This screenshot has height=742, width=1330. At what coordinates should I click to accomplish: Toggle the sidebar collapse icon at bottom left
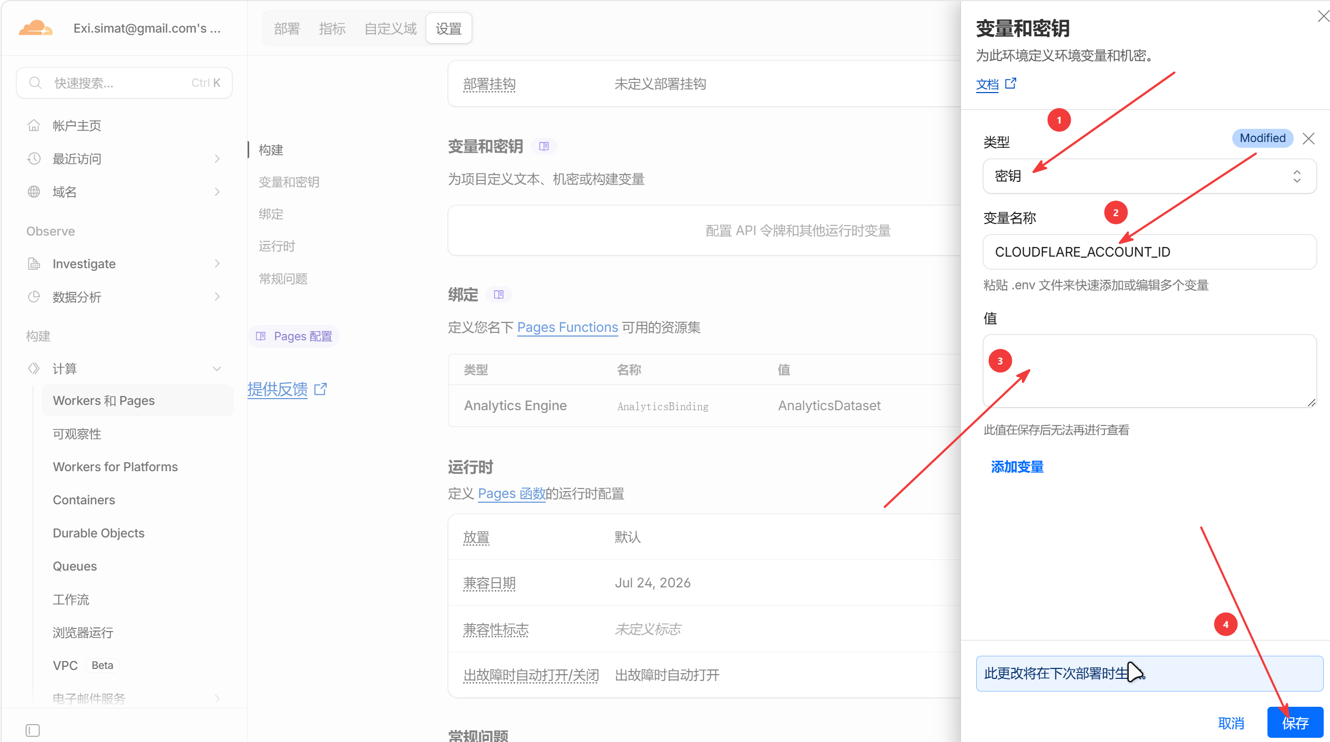point(33,730)
